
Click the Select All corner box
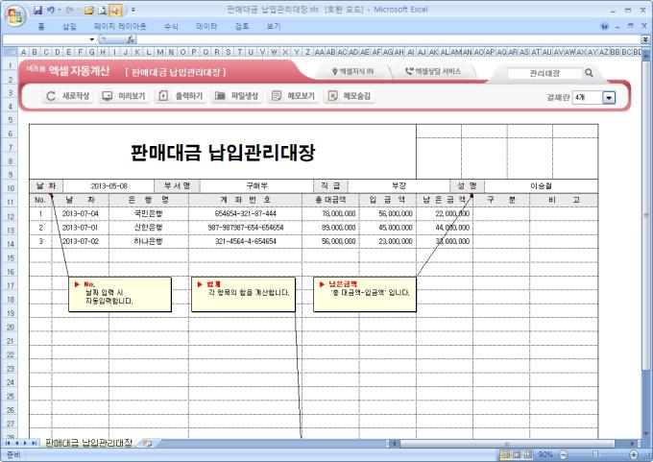point(10,52)
